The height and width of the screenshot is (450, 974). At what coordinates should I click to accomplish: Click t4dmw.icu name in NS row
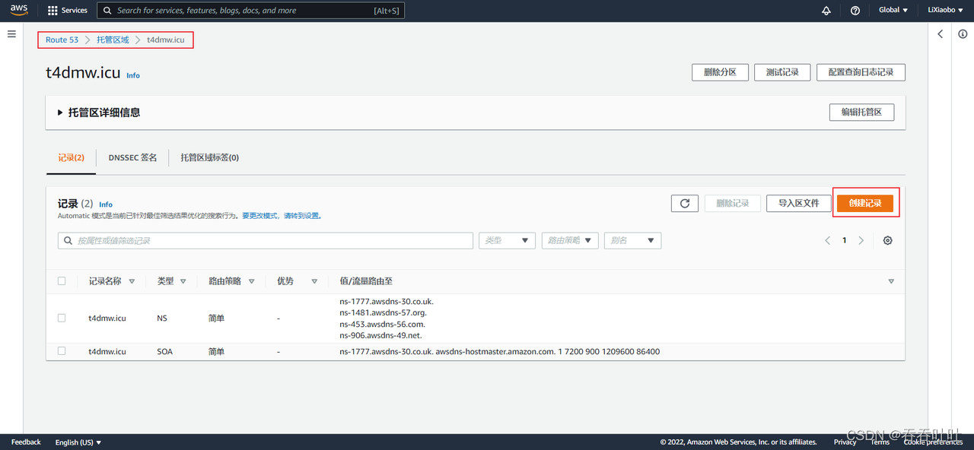tap(107, 318)
